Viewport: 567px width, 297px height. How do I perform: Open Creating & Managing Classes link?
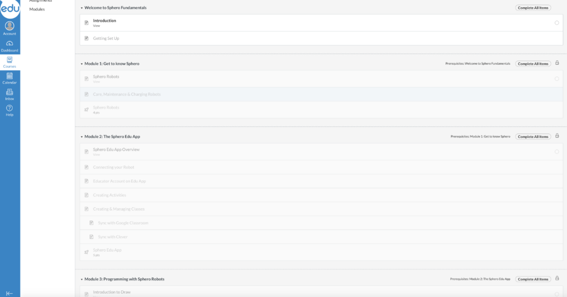(x=118, y=209)
